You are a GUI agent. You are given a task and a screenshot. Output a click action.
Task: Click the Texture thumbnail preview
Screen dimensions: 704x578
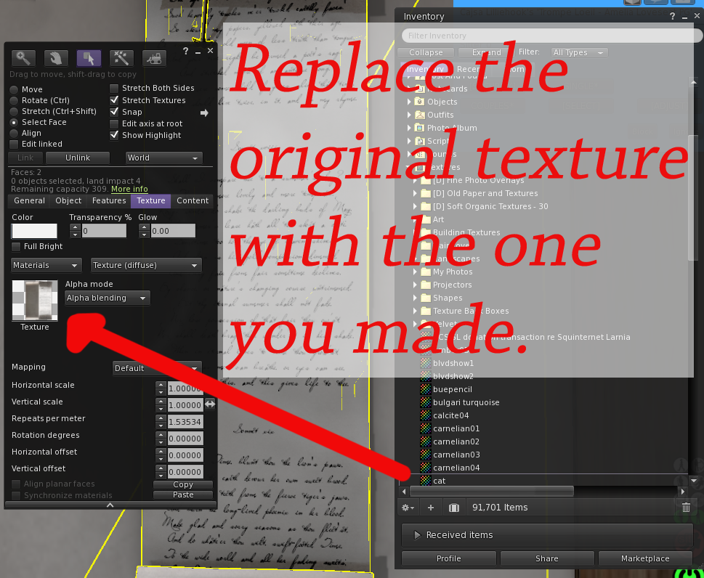tap(35, 301)
